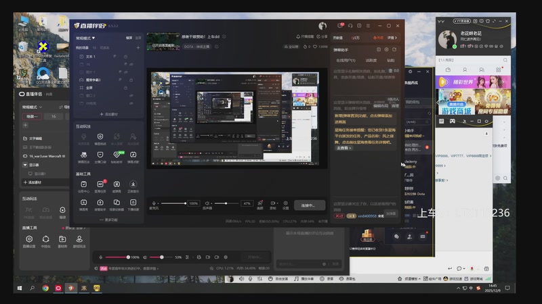Open the 读弹幕 tool icon
This screenshot has width=542, height=304.
click(x=117, y=184)
